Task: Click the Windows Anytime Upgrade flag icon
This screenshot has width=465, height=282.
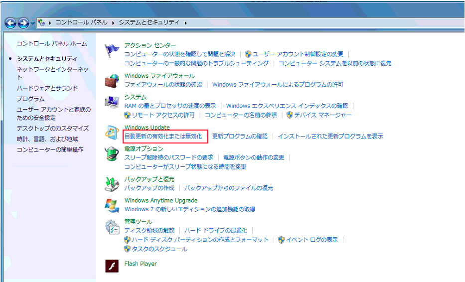Action: 112,206
